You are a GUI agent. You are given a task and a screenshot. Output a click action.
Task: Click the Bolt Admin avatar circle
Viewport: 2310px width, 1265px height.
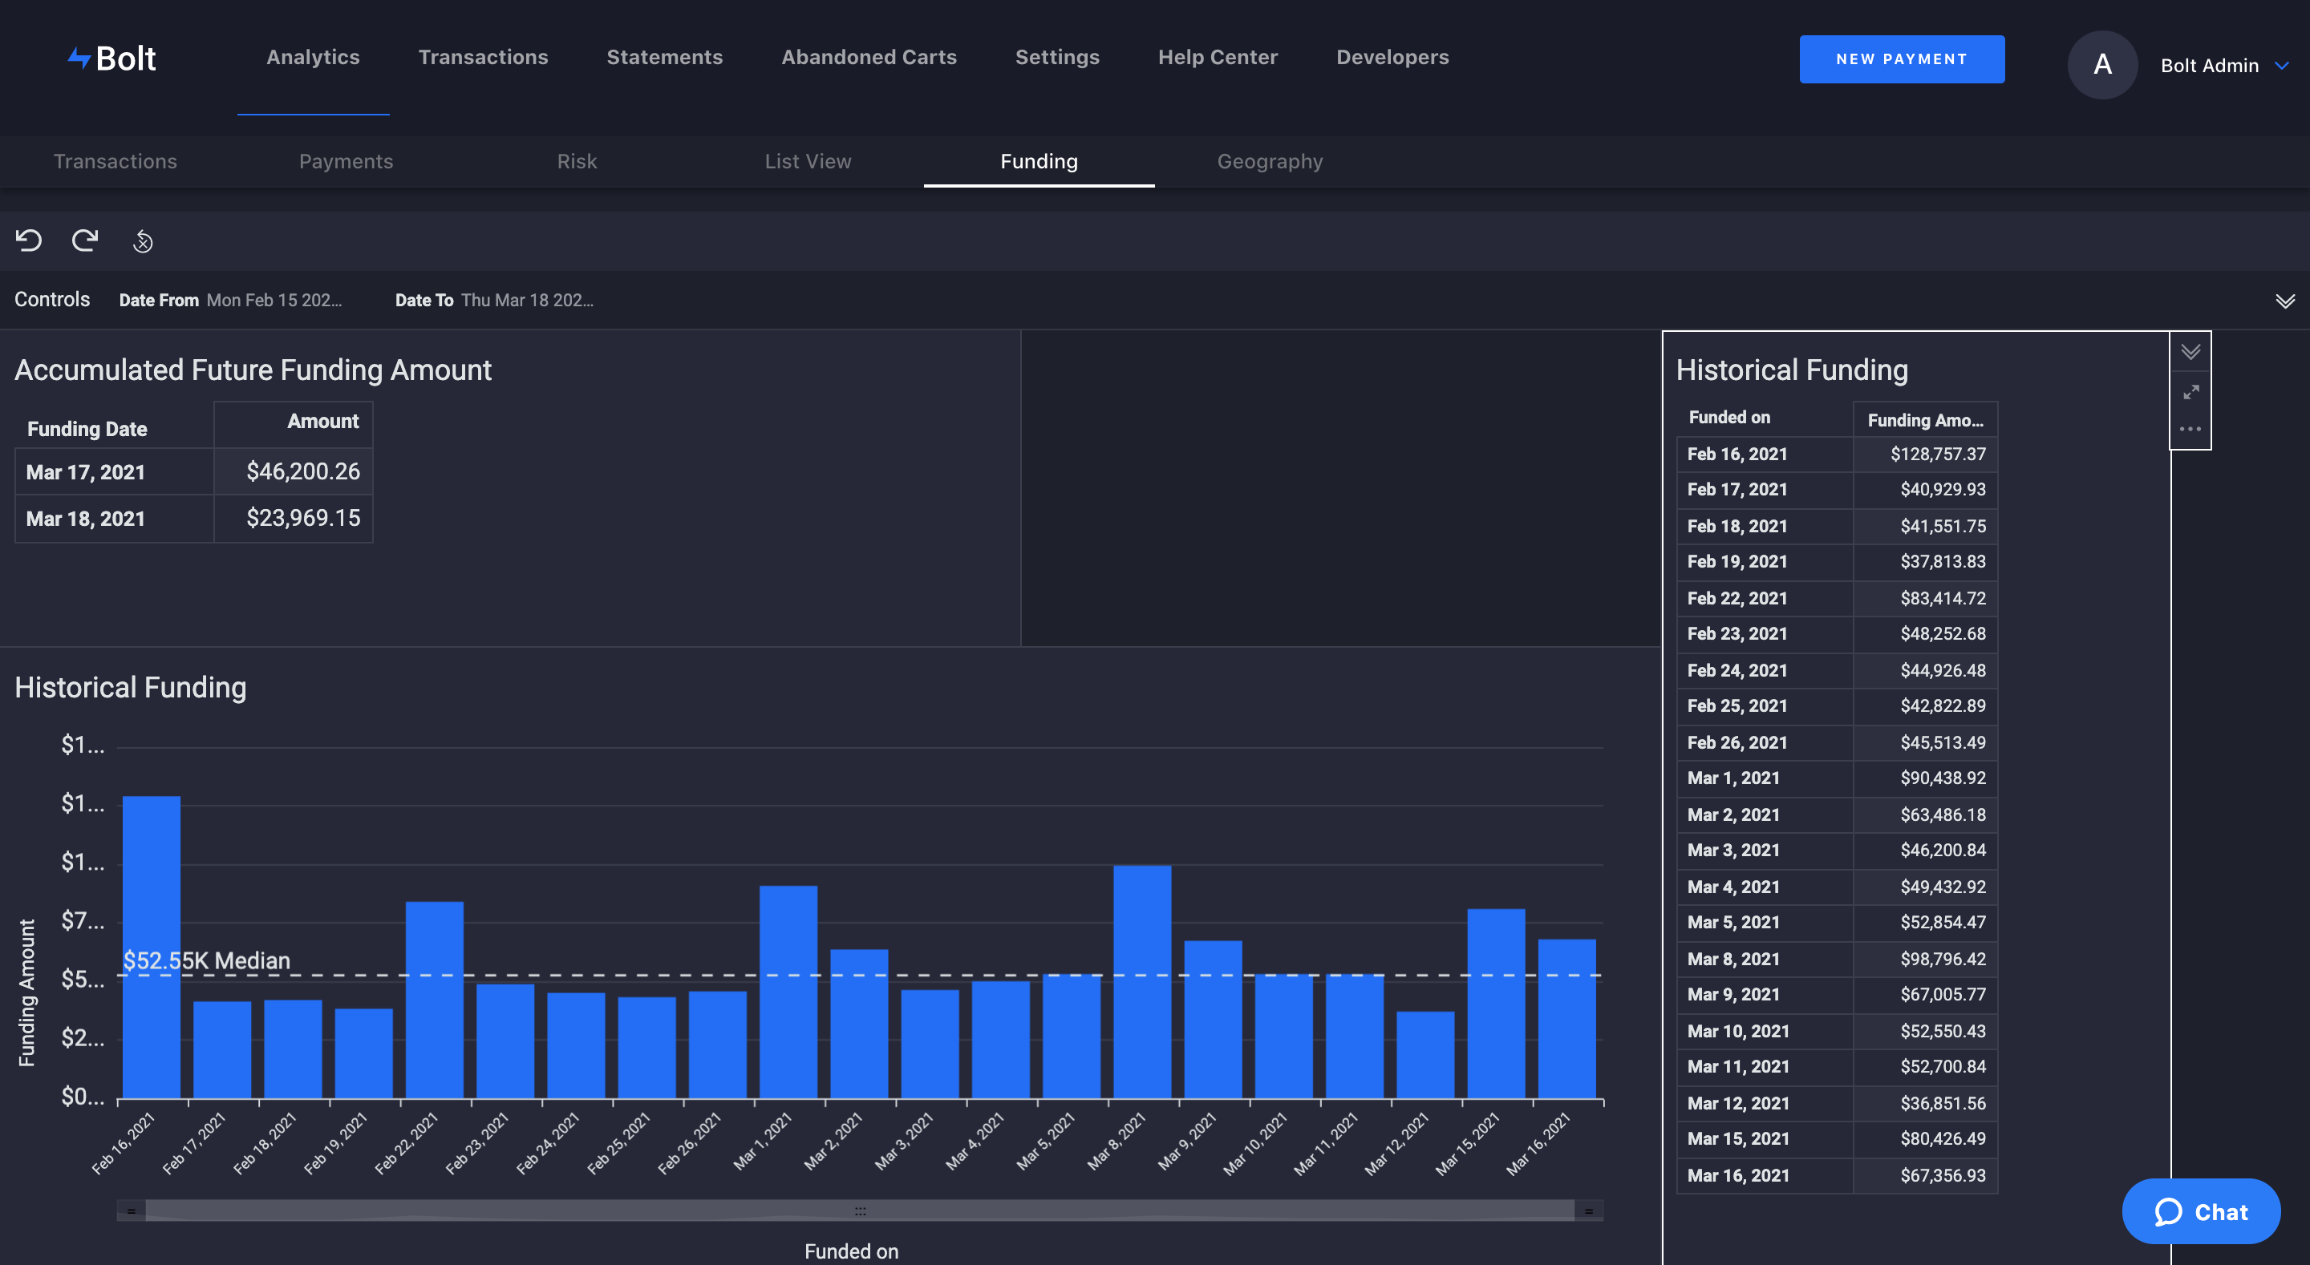[2102, 65]
